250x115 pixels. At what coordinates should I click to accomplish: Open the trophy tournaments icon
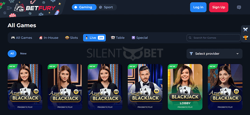pyautogui.click(x=245, y=38)
